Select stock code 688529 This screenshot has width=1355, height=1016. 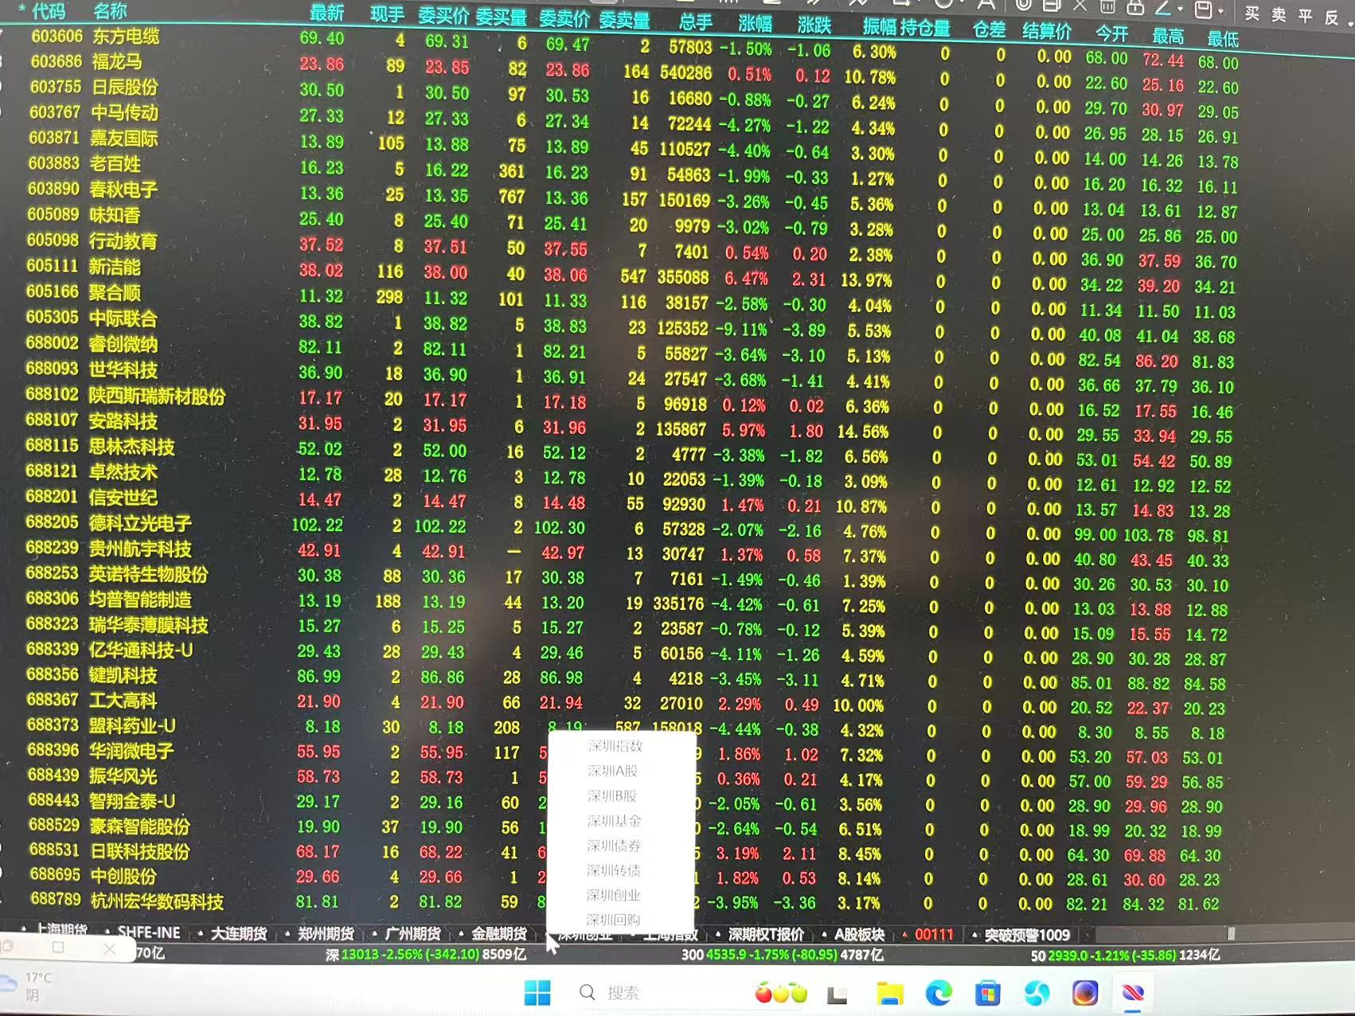point(54,825)
